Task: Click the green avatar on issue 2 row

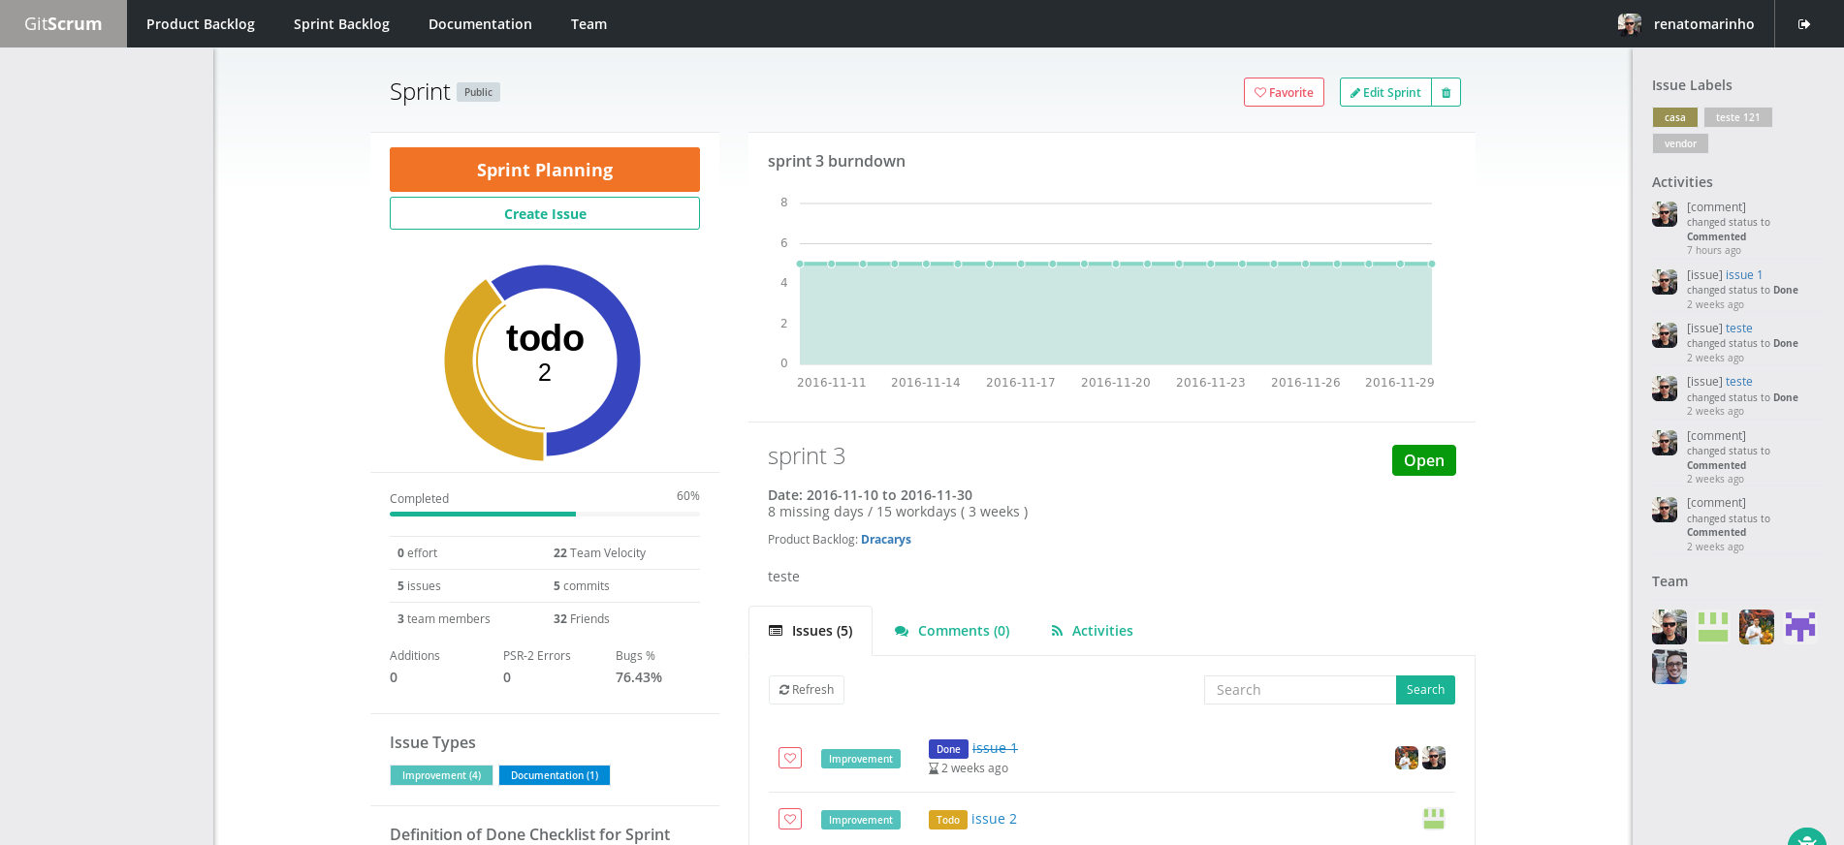Action: [1434, 819]
